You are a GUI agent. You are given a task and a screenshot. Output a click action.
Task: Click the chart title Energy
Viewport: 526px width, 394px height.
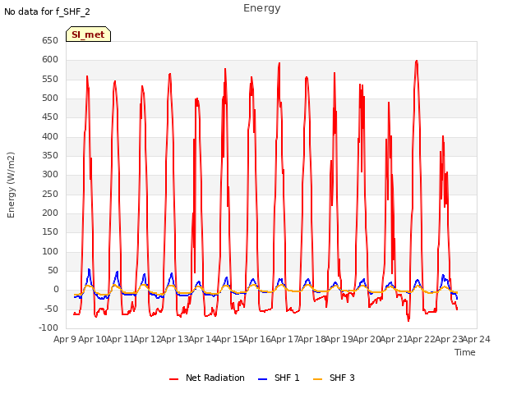262,8
